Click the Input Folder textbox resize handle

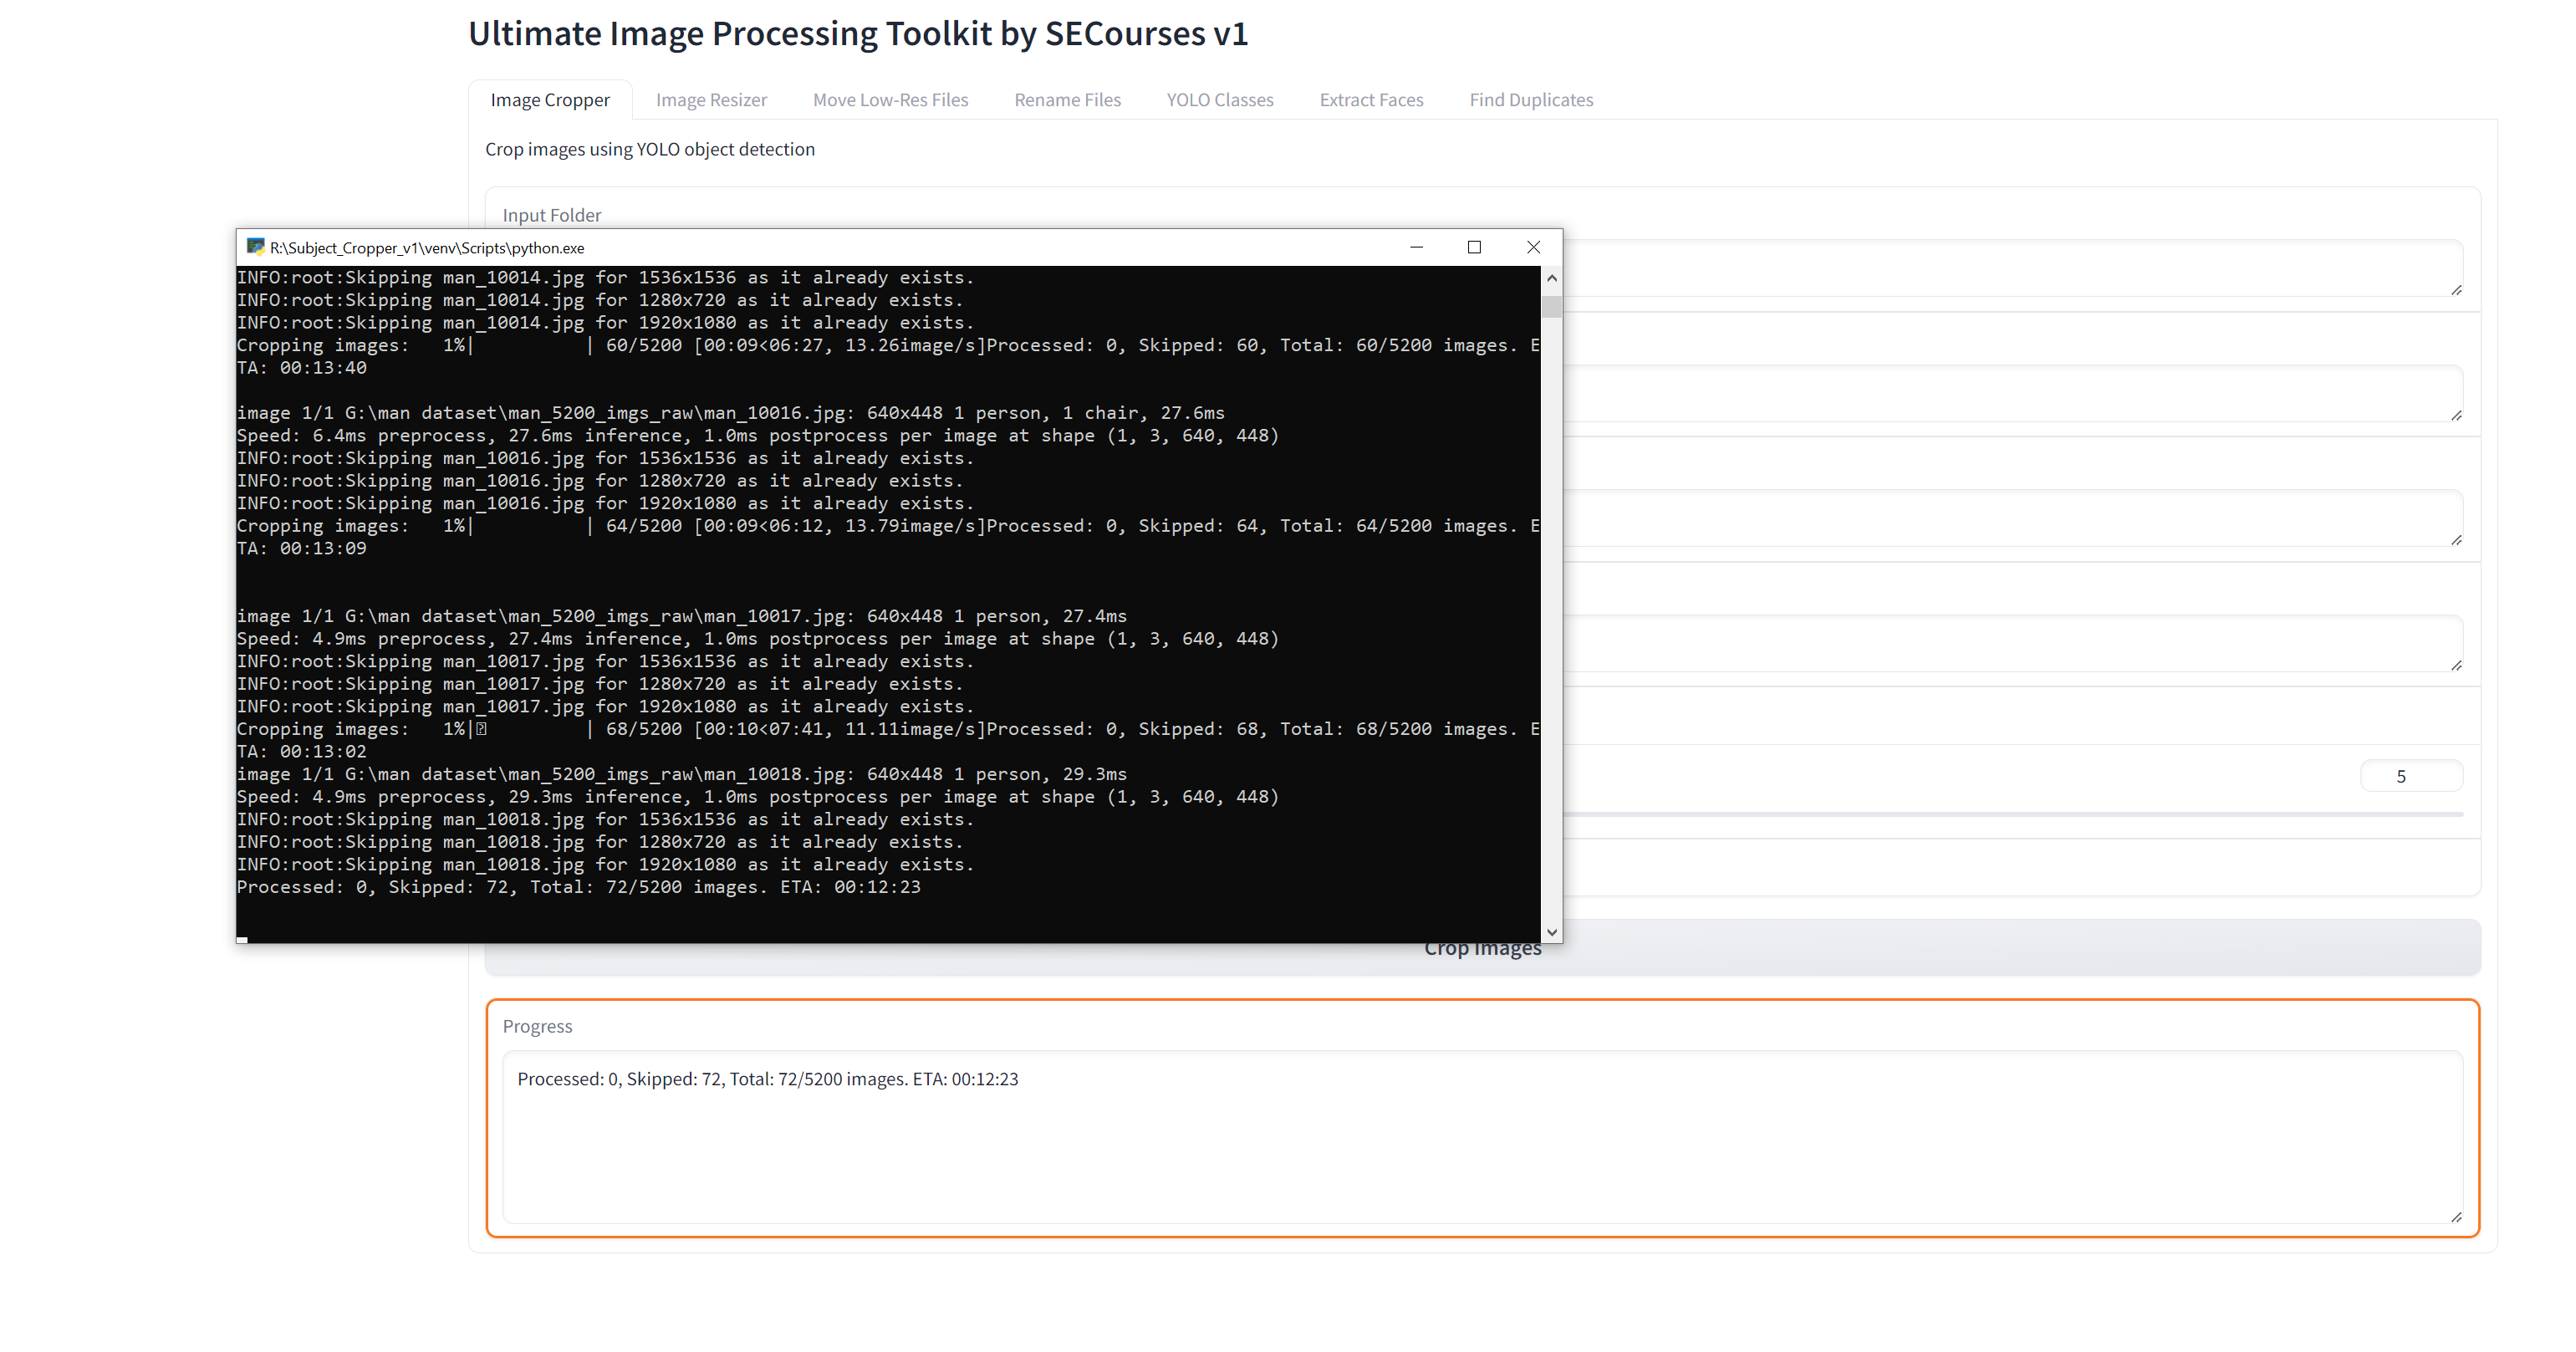[x=2456, y=290]
